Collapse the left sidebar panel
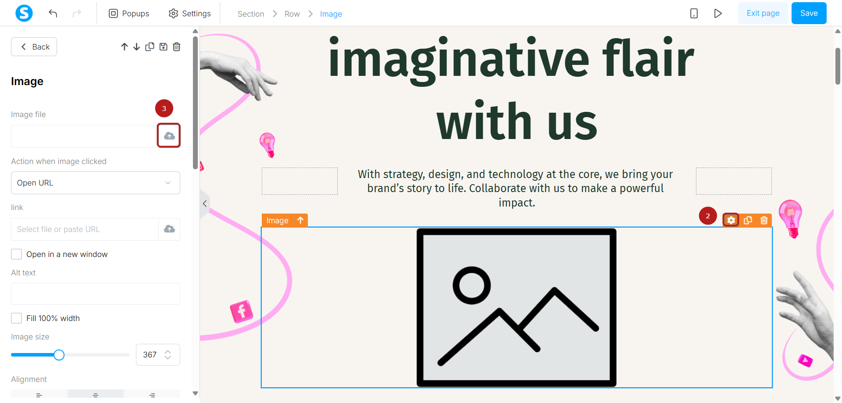 [205, 203]
